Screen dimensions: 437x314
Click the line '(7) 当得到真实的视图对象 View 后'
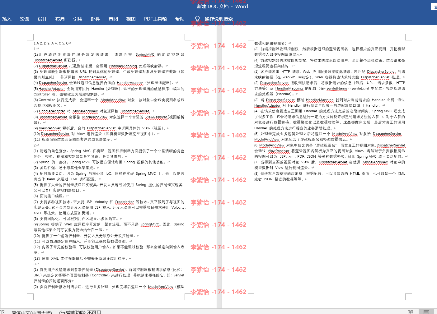(330, 162)
